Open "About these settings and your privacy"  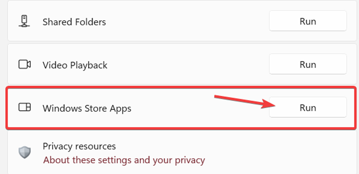point(124,160)
